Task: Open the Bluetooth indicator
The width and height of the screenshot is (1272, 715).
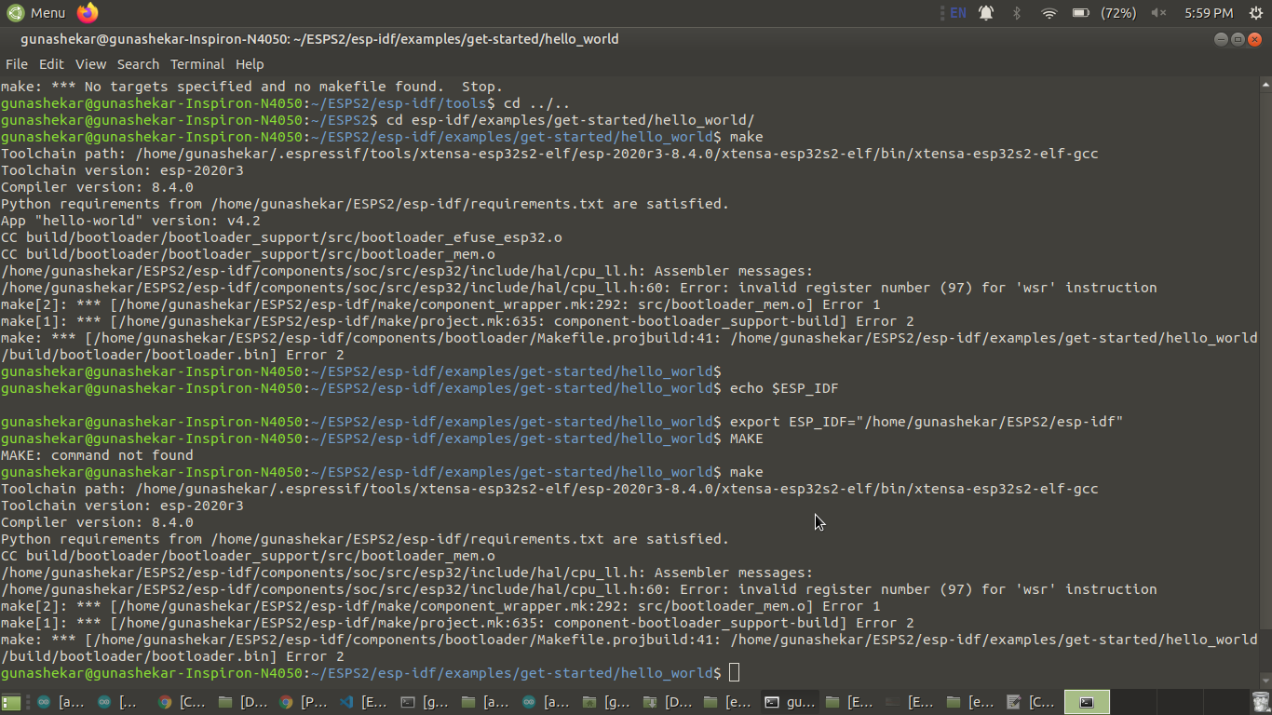Action: pos(1017,13)
